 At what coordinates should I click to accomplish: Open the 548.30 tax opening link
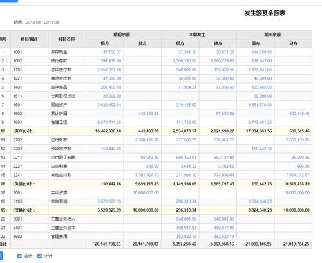pos(153,167)
